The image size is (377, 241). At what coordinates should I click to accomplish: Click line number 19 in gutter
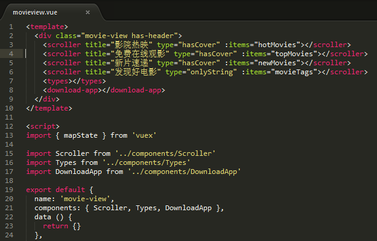point(9,190)
